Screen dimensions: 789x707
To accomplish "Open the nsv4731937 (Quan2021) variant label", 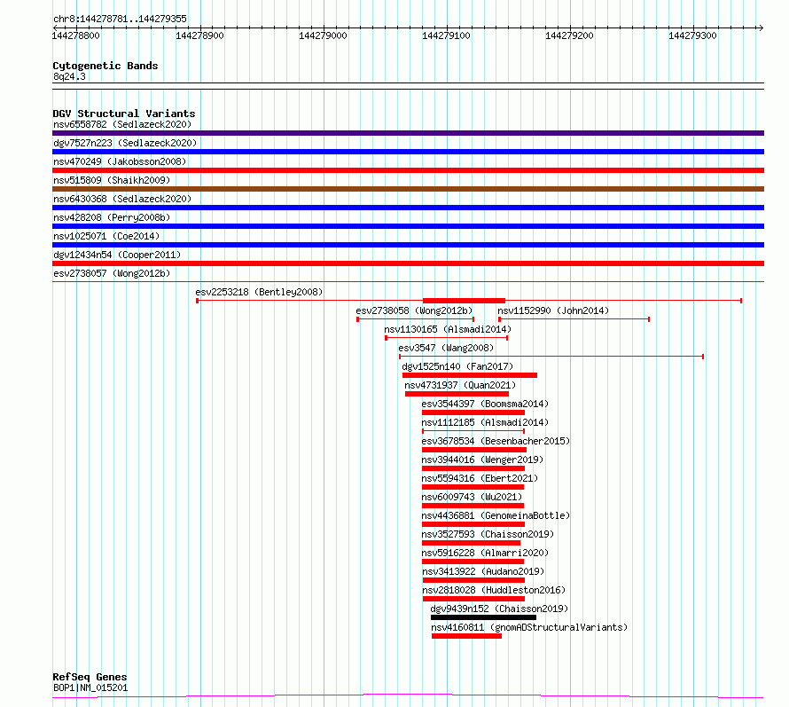I will pos(460,385).
